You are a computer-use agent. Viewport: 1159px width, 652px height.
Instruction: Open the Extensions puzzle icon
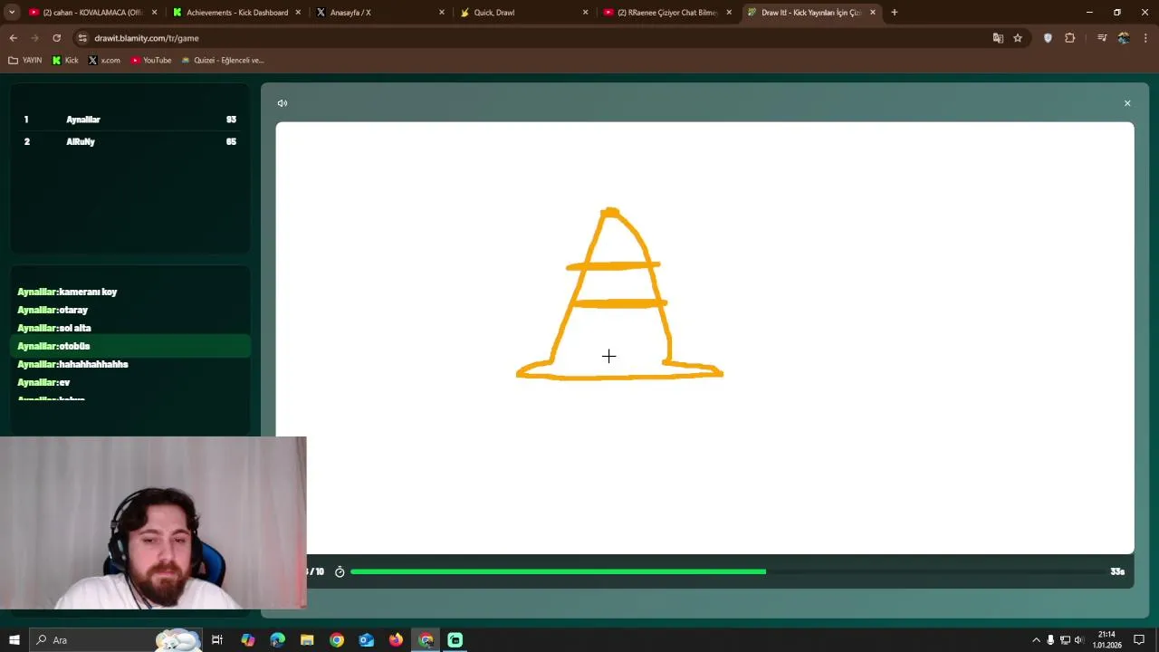(1070, 38)
